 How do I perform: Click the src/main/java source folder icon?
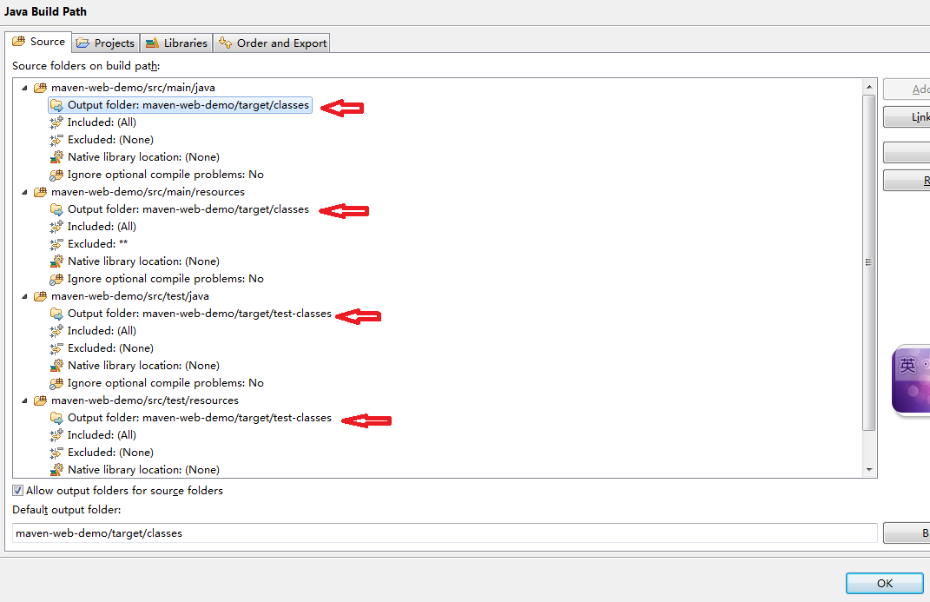[40, 88]
